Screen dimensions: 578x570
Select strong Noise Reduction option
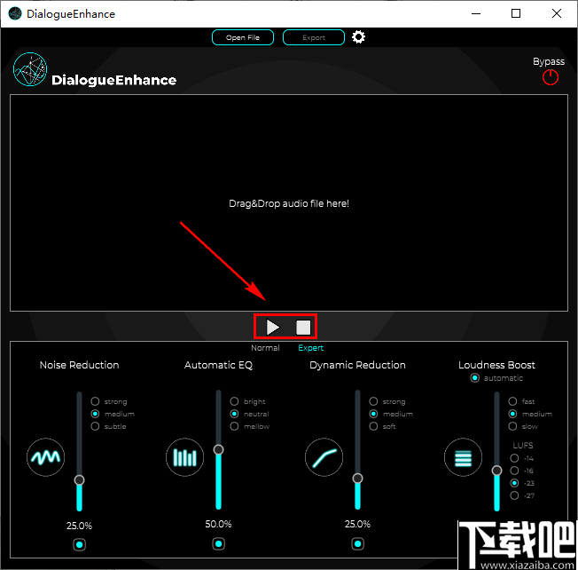[95, 401]
